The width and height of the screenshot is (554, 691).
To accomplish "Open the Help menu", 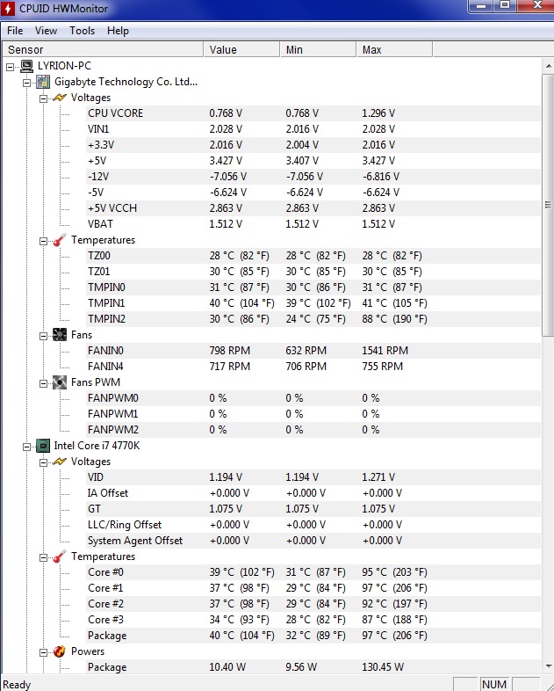I will [x=118, y=31].
